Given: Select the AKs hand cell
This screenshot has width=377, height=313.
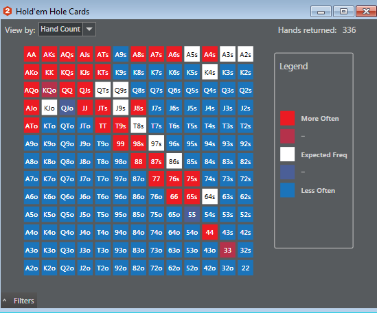Looking at the screenshot, I should 49,54.
